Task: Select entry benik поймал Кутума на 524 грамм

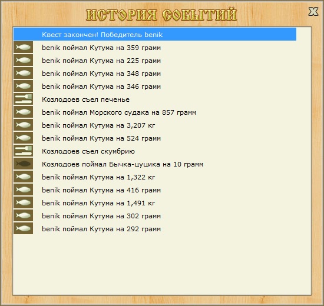Action: click(155, 138)
